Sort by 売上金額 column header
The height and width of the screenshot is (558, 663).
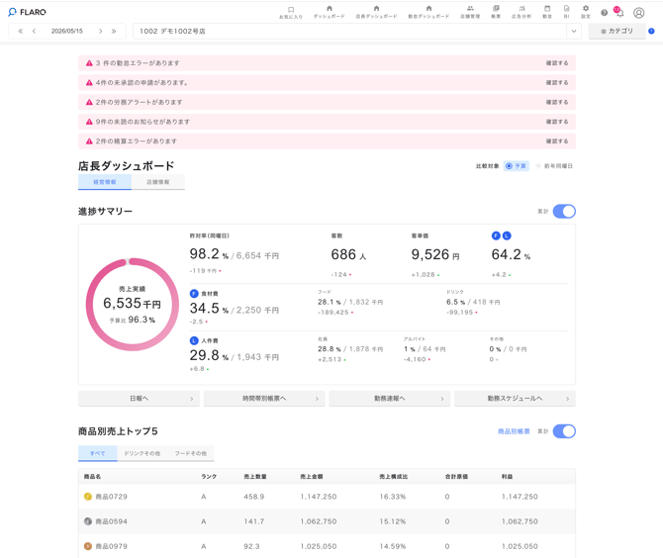pyautogui.click(x=312, y=477)
